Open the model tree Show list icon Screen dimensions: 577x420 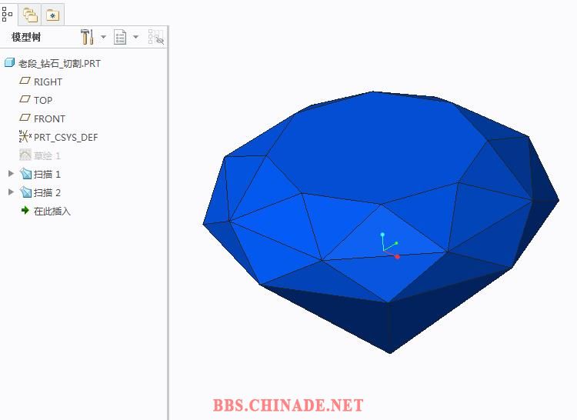pyautogui.click(x=120, y=37)
